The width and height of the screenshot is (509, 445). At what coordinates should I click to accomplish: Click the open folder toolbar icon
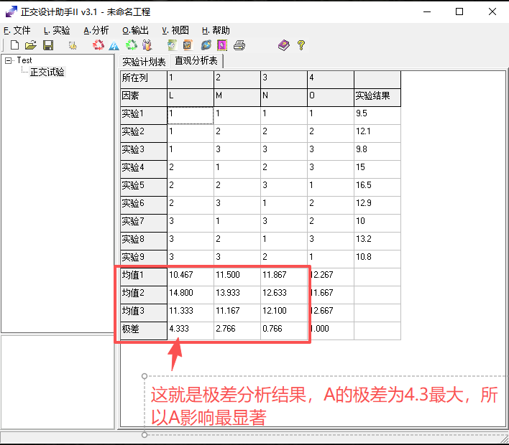(31, 45)
